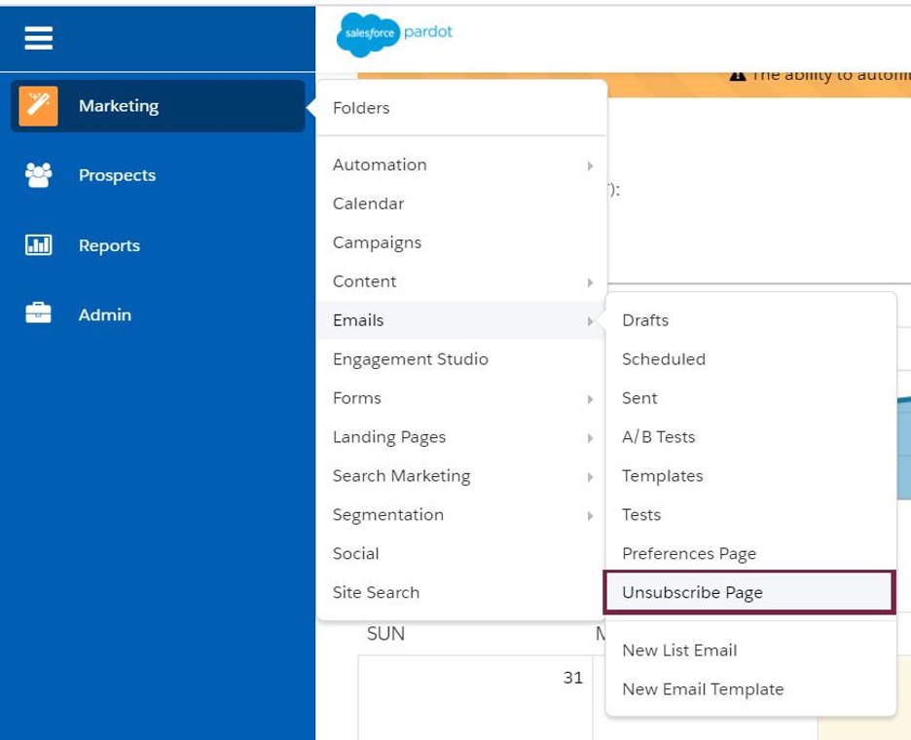Viewport: 911px width, 740px height.
Task: Select Prospects in the sidebar
Action: click(x=117, y=175)
